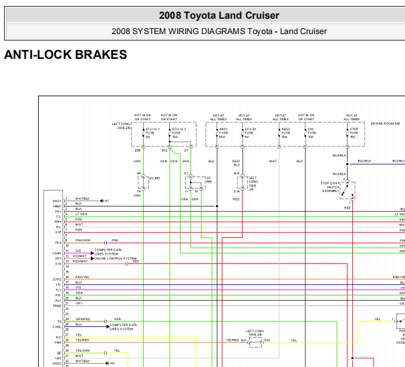This screenshot has height=367, width=405.
Task: Click the "2008 Toyota Land Cruiser" title
Action: pyautogui.click(x=219, y=15)
